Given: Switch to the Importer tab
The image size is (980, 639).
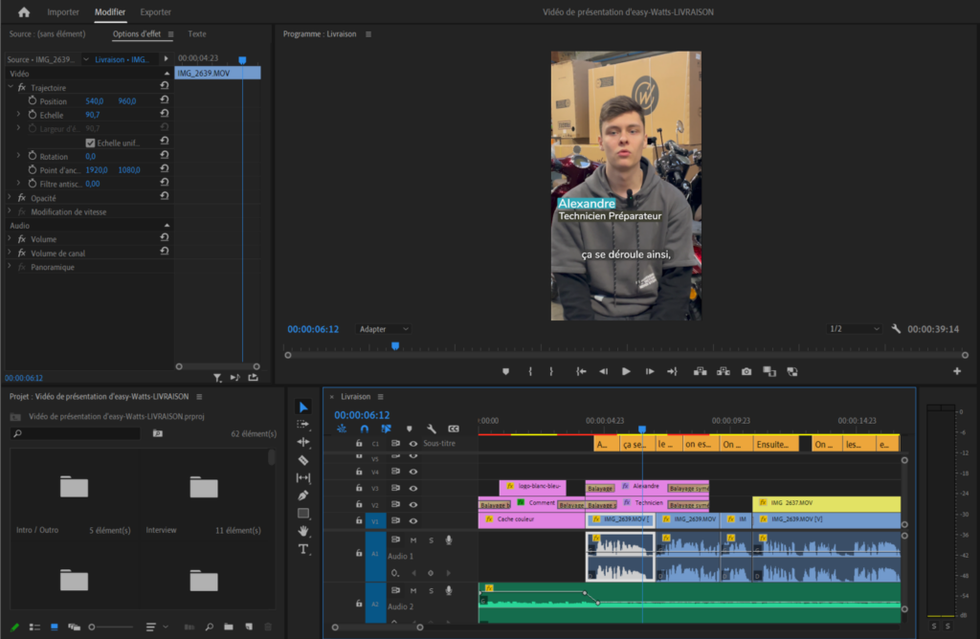Looking at the screenshot, I should pyautogui.click(x=63, y=11).
